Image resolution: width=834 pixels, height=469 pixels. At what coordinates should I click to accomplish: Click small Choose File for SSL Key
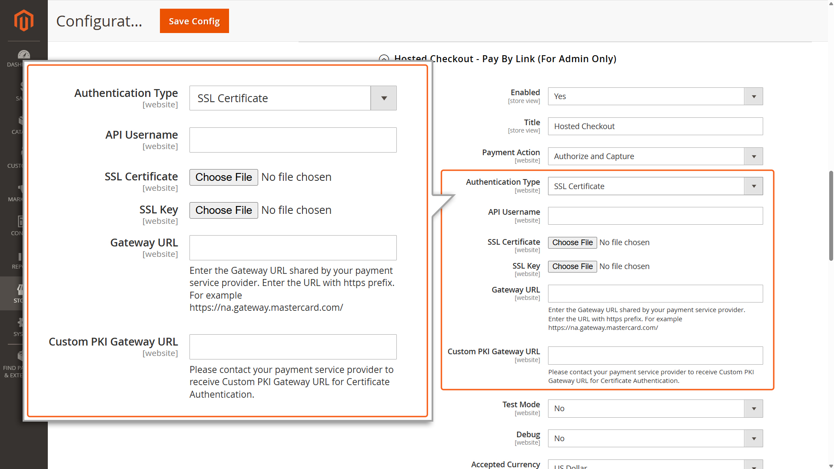[572, 266]
